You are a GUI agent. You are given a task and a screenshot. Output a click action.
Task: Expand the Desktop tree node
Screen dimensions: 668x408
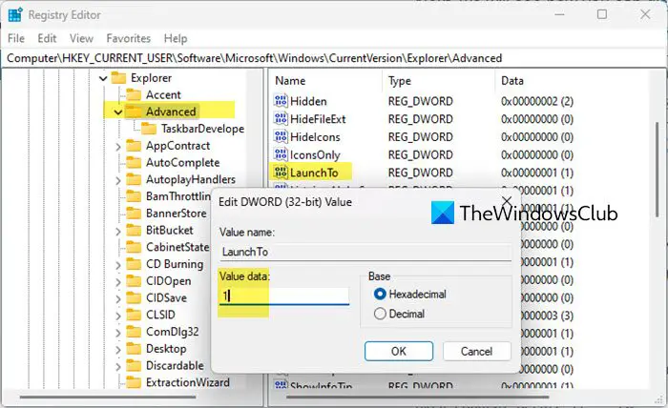point(118,350)
